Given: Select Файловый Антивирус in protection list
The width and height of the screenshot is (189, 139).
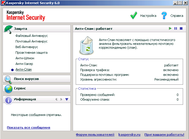Looking at the screenshot, I should [x=31, y=36].
